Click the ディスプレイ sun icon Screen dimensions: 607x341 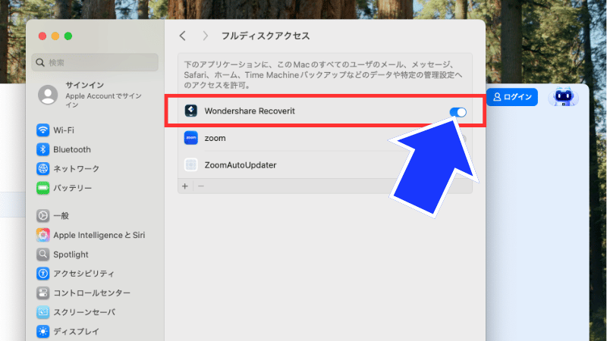coord(43,331)
